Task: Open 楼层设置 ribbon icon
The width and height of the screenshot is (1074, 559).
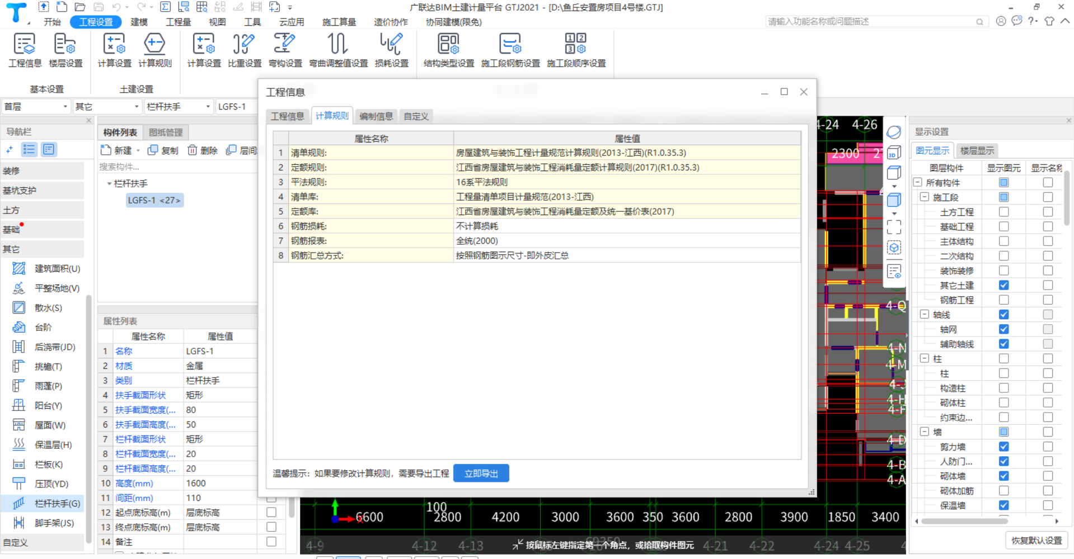Action: [65, 50]
